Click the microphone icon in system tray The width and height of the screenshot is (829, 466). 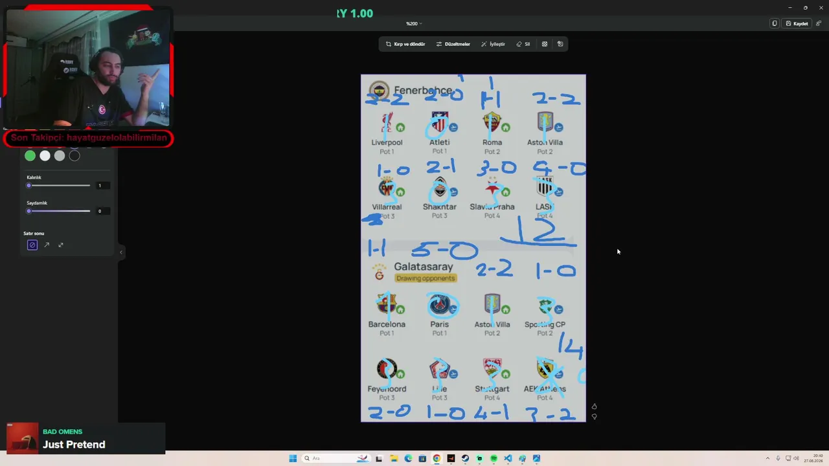pos(778,458)
